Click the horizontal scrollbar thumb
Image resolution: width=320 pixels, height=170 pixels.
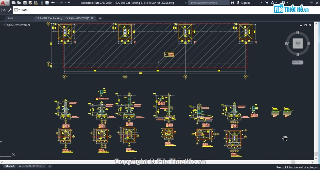point(293,162)
